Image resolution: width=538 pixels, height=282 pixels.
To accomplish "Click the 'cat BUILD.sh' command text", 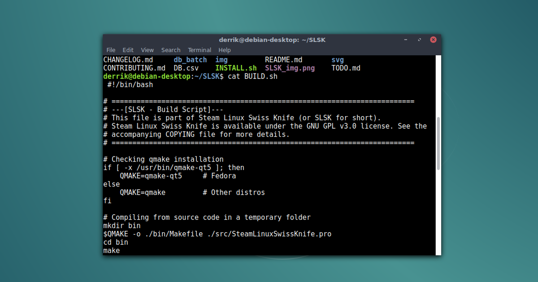I will [x=253, y=76].
